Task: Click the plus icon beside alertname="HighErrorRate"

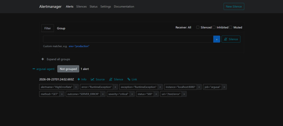Action: coord(76,87)
